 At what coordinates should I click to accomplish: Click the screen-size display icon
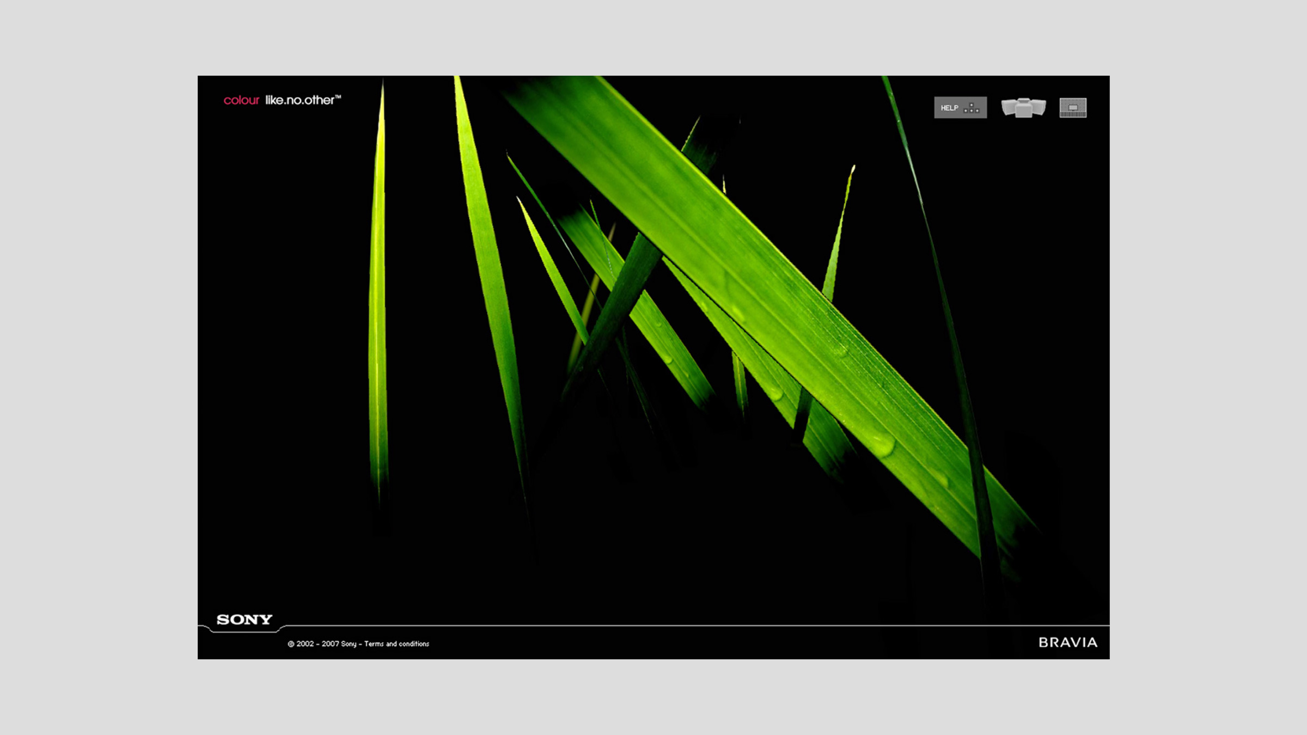(x=1073, y=107)
